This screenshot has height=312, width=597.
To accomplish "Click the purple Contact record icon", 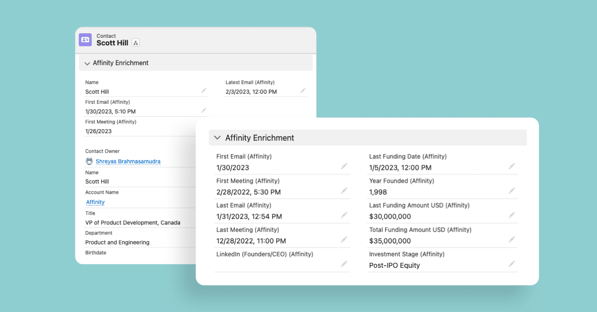I will tap(85, 40).
